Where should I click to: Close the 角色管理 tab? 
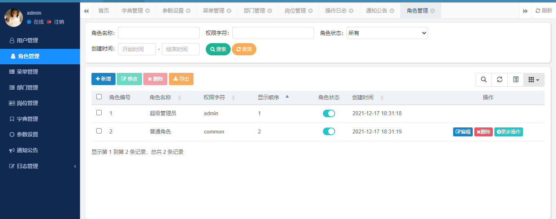tap(433, 11)
